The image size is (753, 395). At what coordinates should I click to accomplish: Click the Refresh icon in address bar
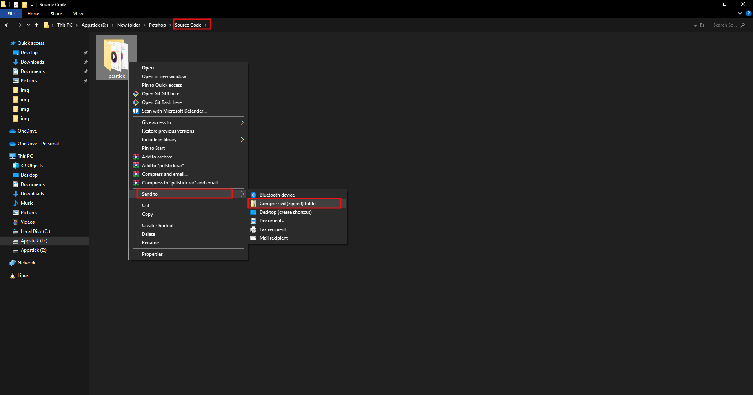coord(702,25)
